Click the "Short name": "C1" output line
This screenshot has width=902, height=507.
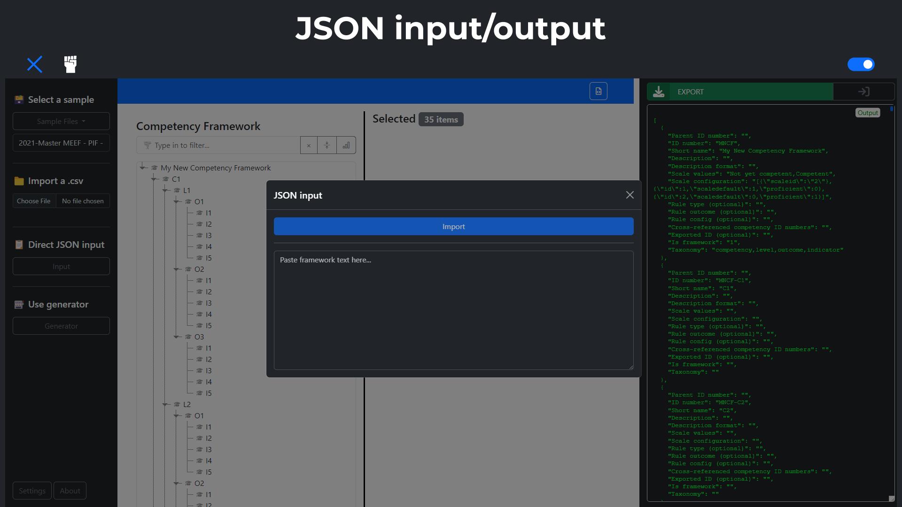tap(702, 288)
